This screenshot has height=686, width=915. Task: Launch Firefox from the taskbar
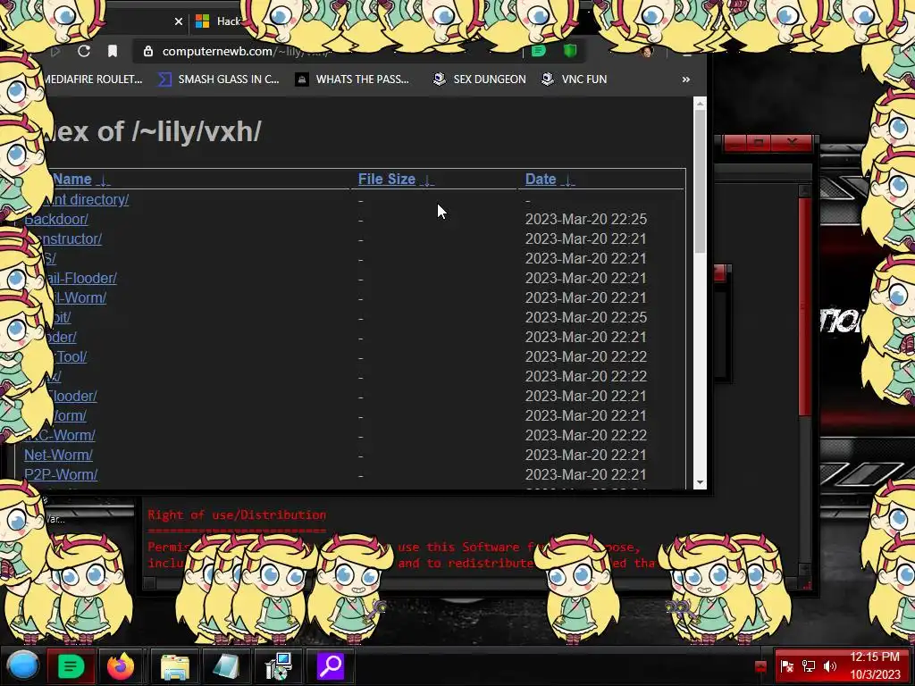(x=121, y=666)
